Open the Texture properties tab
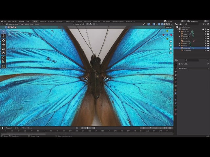 pos(176,114)
